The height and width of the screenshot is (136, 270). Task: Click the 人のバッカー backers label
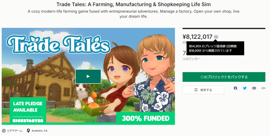click(191, 59)
